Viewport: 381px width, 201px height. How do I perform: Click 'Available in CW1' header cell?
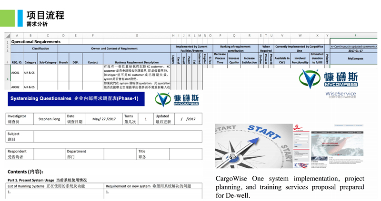pos(282,58)
